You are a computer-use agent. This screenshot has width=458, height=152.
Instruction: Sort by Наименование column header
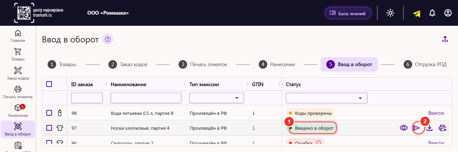click(x=129, y=84)
